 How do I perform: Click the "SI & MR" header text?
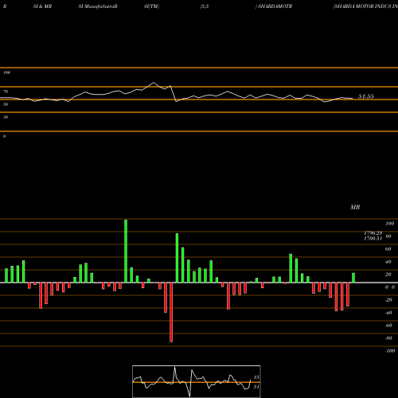42,6
